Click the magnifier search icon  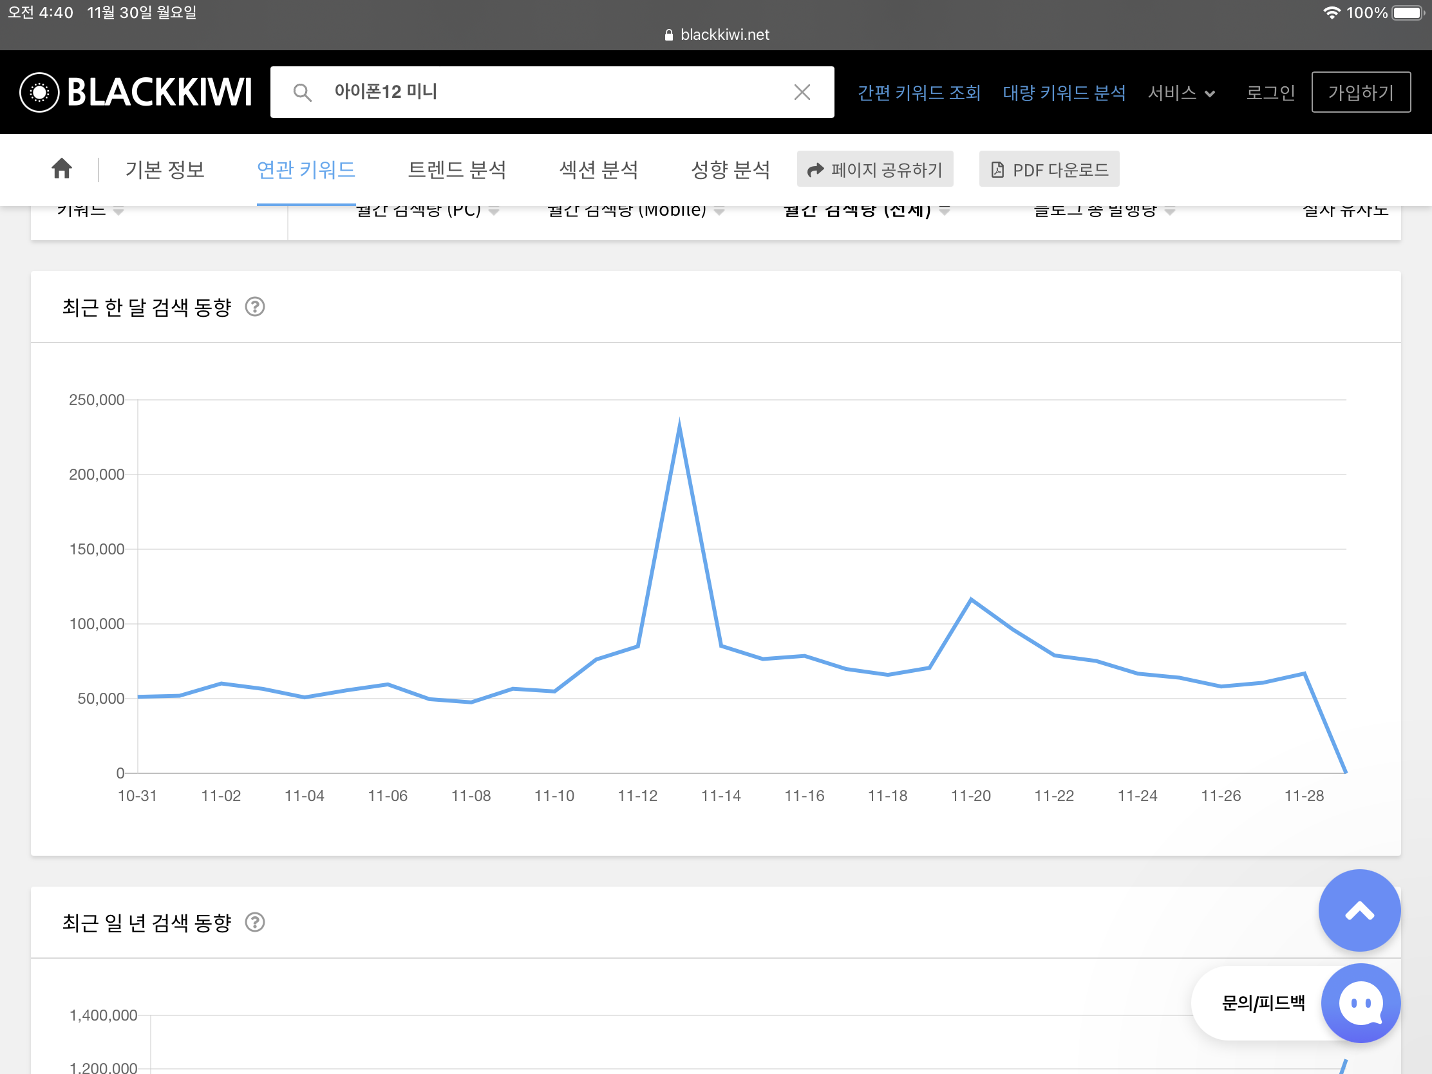coord(303,93)
